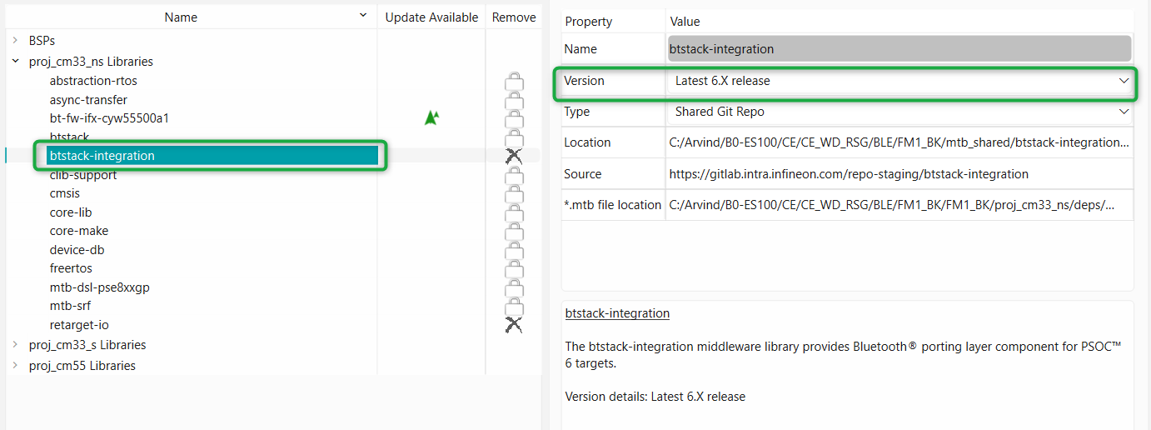Image resolution: width=1151 pixels, height=430 pixels.
Task: Click remove X icon for retarget-io
Action: click(514, 325)
